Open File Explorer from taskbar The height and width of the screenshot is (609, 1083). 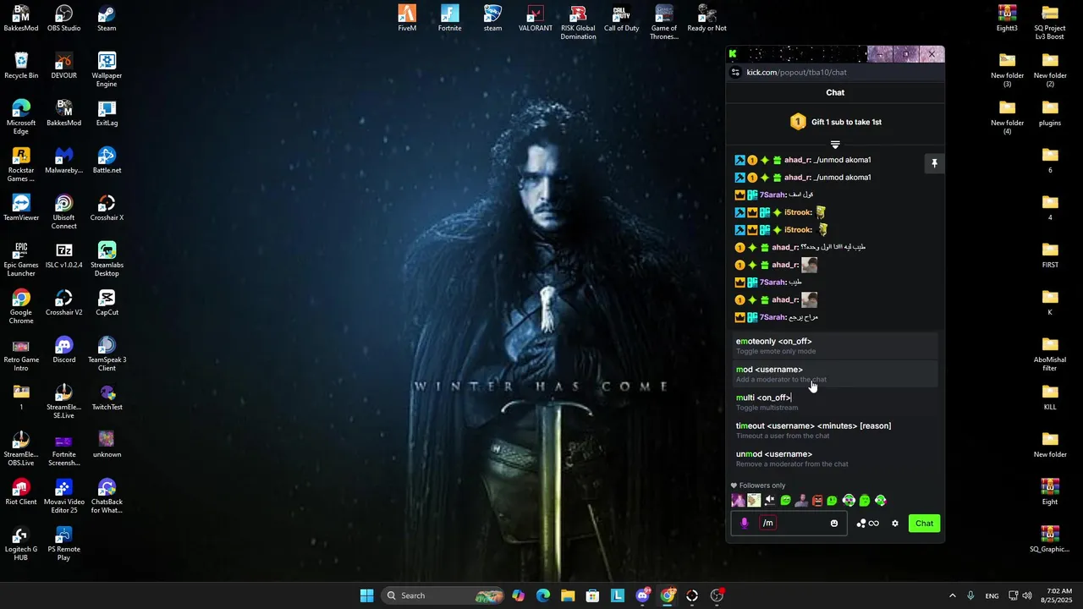pos(568,595)
